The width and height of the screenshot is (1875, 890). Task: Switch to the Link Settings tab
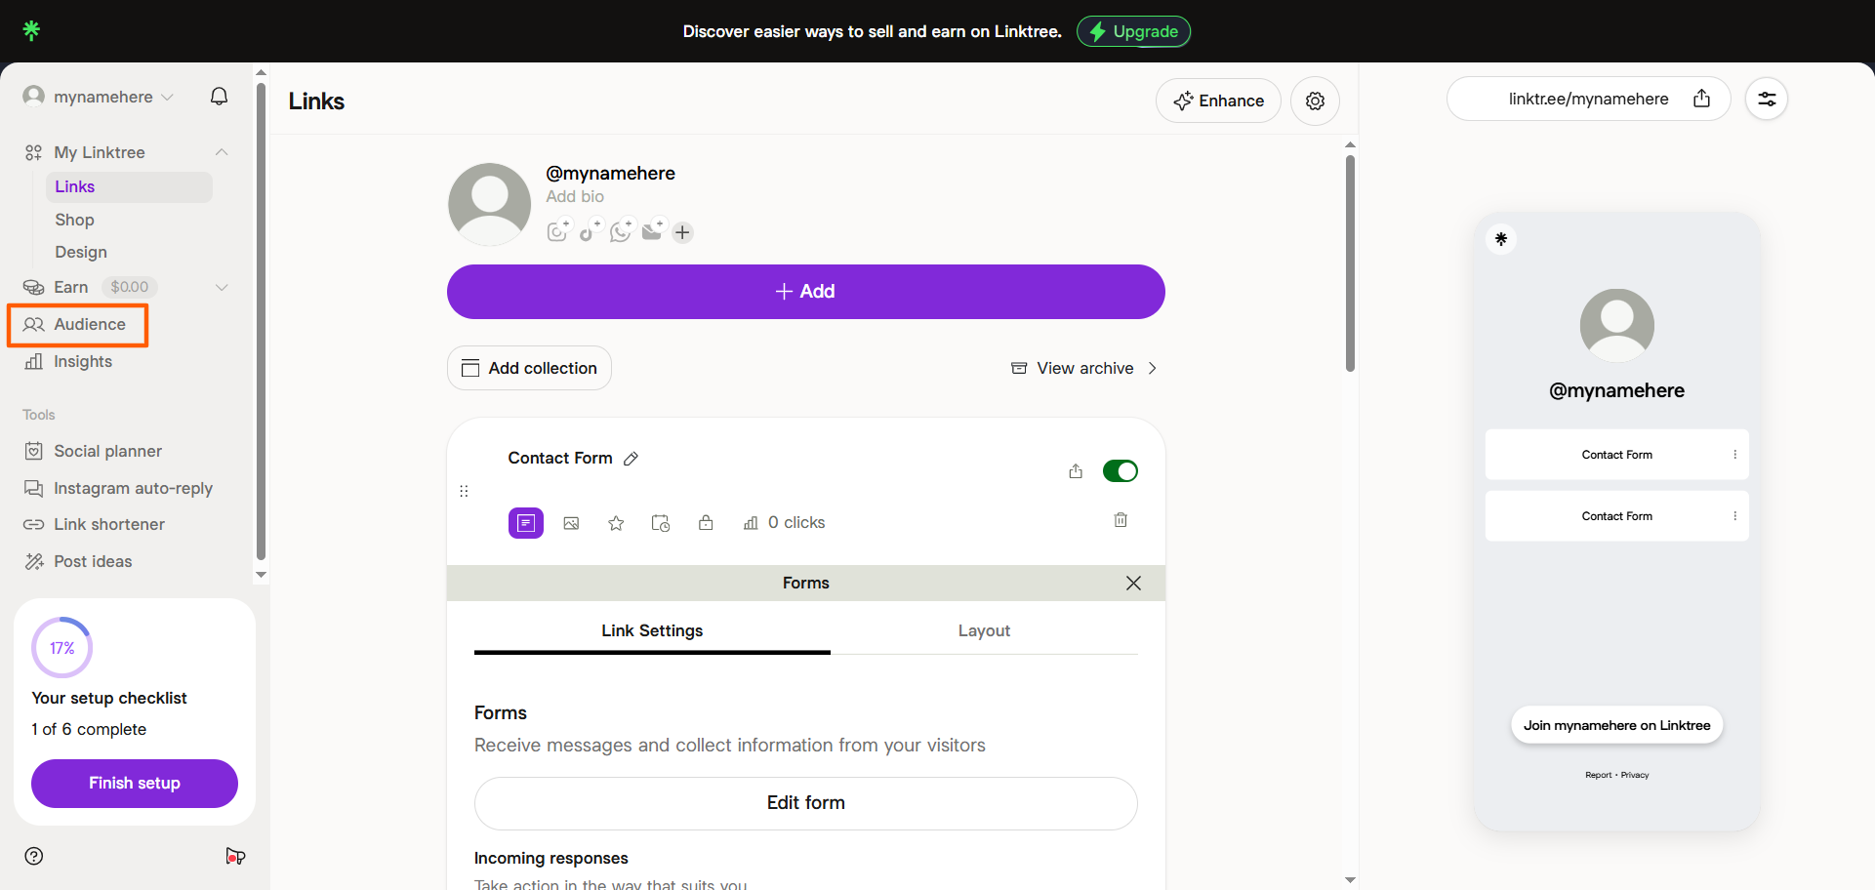pos(652,630)
